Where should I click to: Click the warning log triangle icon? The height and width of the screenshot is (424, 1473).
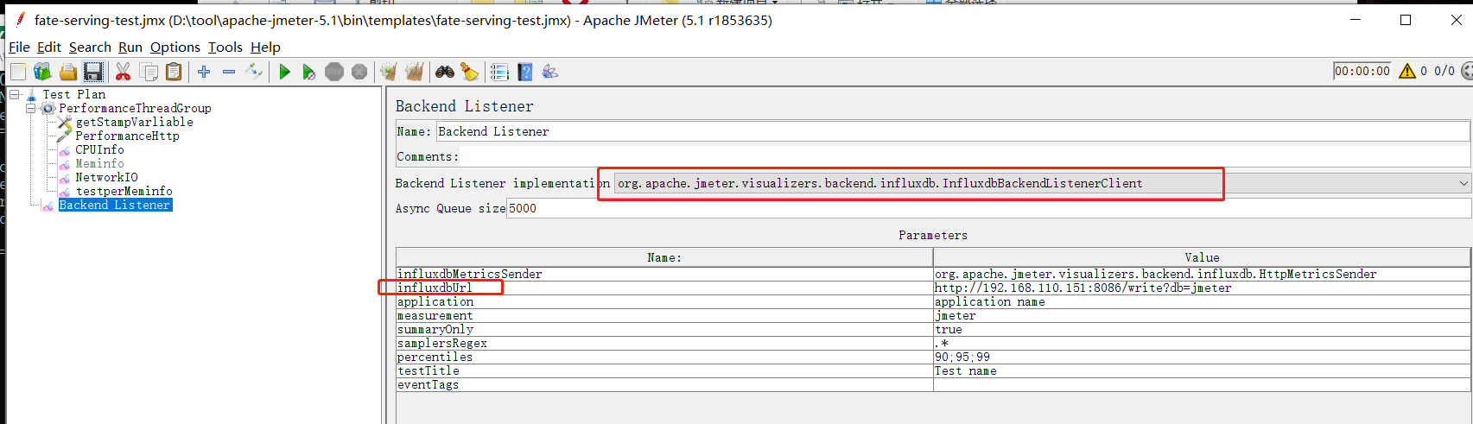1407,71
